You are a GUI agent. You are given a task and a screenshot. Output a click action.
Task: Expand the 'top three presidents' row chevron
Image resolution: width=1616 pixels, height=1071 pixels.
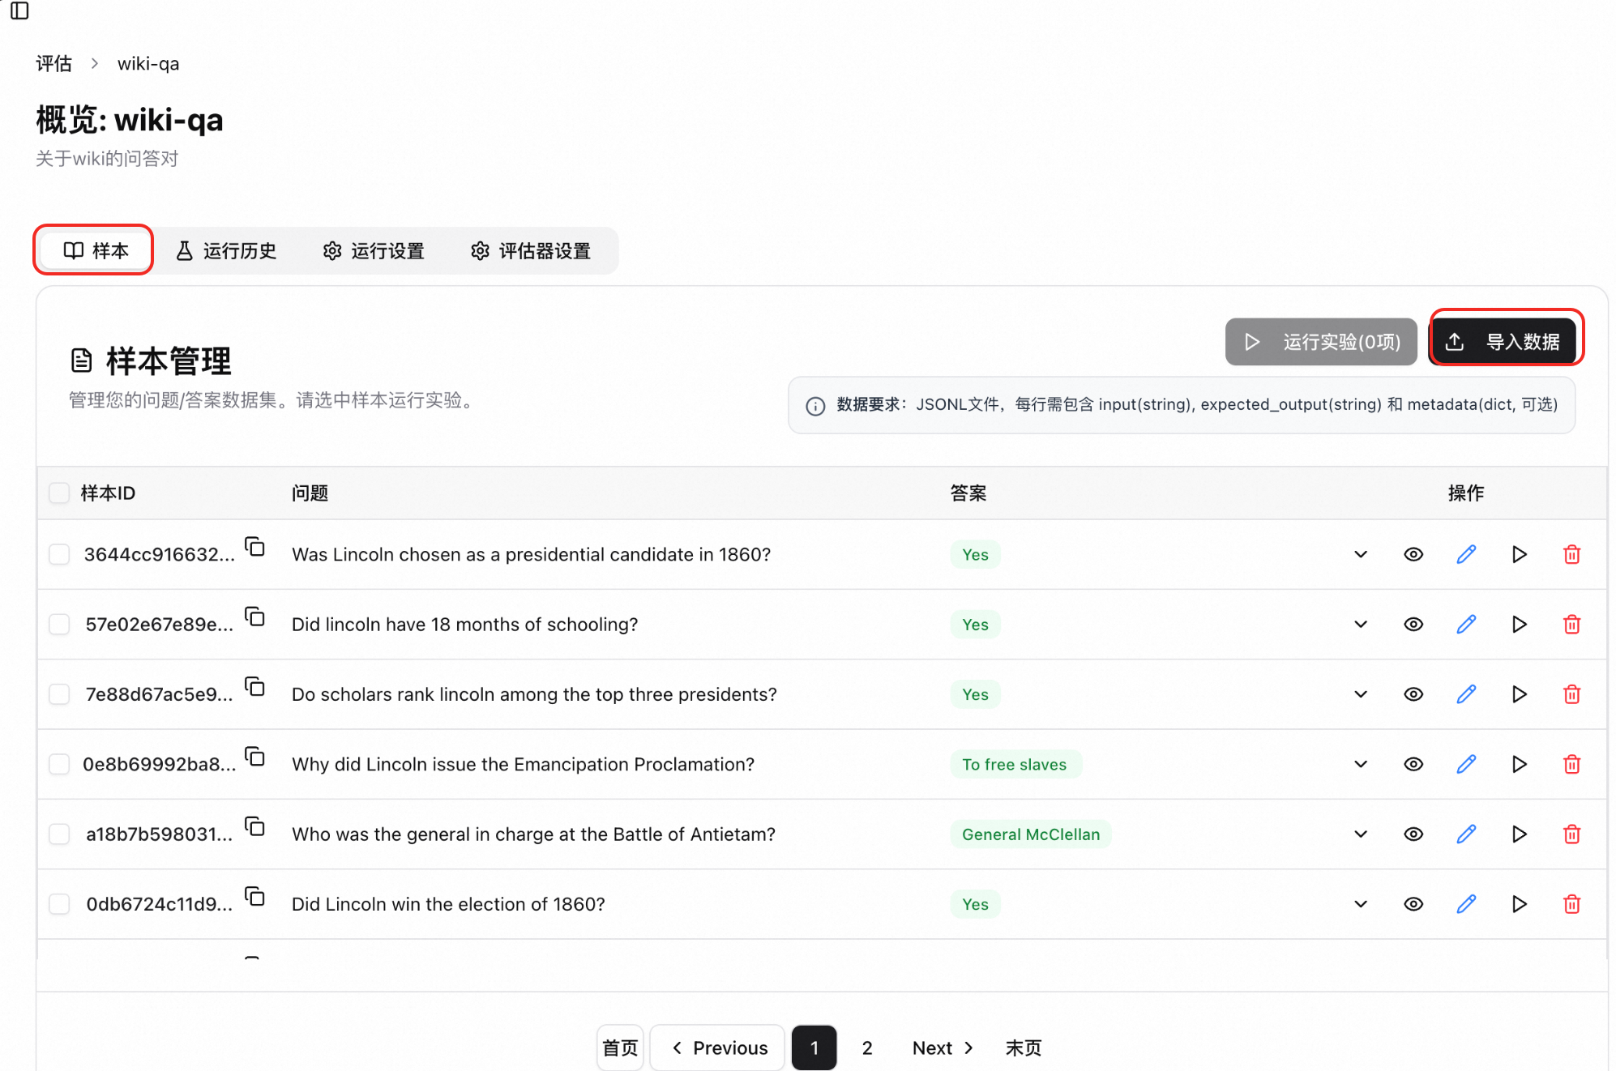coord(1361,694)
